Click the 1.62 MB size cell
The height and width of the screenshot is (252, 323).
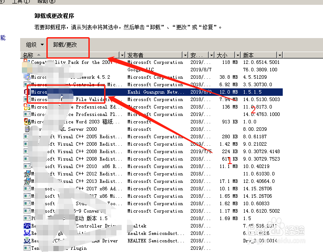pos(228,203)
